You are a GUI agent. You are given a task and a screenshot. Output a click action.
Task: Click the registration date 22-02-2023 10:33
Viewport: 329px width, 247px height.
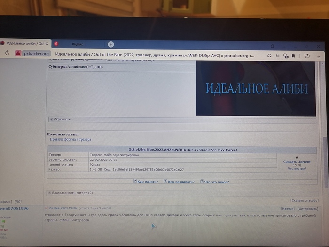(104, 160)
